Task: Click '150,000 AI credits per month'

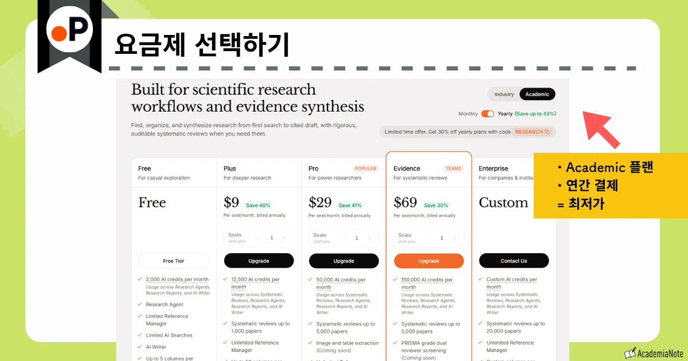Action: 427,283
